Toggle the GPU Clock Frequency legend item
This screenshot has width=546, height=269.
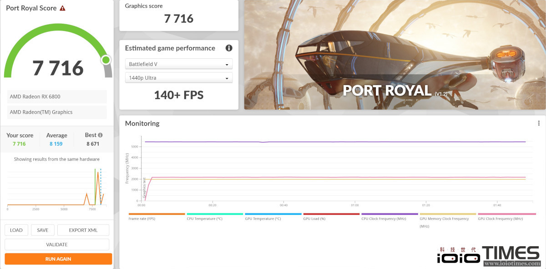coord(506,217)
